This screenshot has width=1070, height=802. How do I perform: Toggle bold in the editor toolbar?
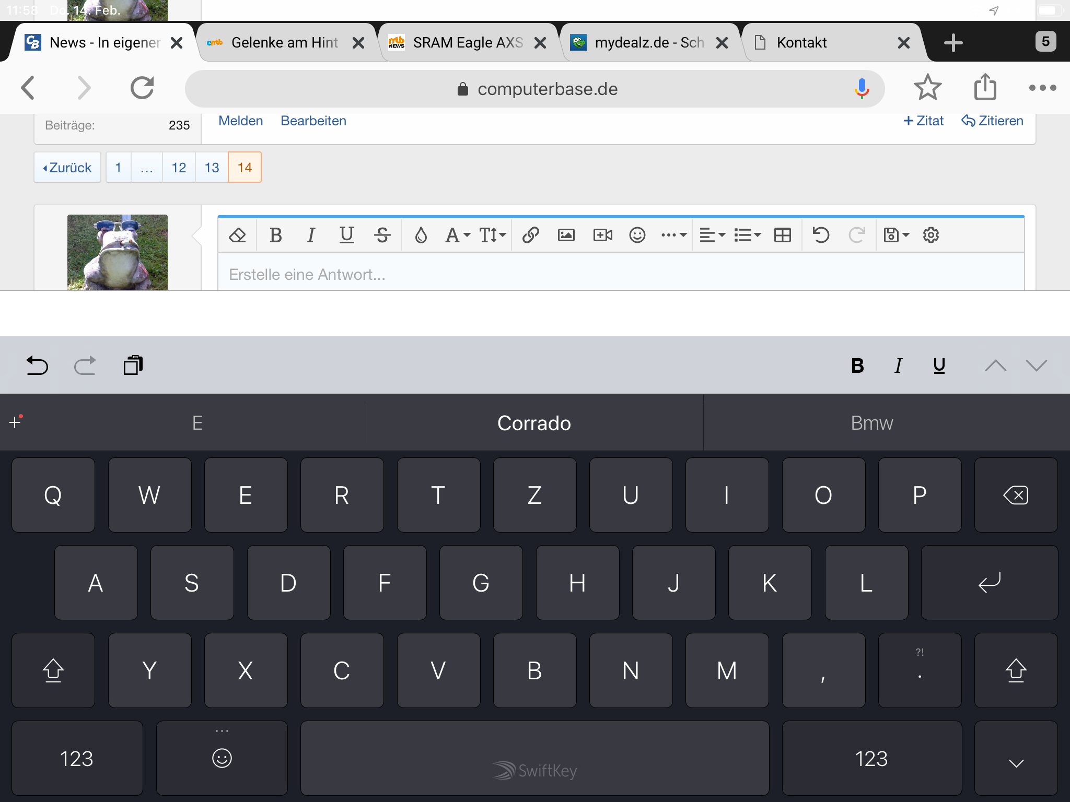coord(276,235)
